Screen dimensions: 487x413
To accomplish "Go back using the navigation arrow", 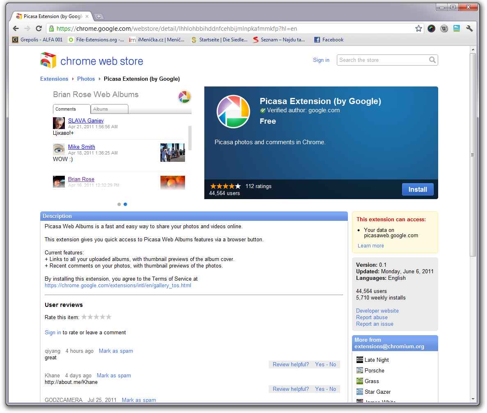I will (15, 29).
